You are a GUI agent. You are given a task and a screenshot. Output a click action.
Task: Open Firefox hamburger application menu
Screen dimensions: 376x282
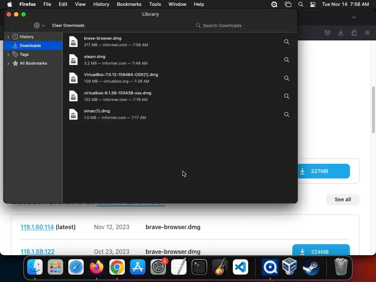[367, 33]
